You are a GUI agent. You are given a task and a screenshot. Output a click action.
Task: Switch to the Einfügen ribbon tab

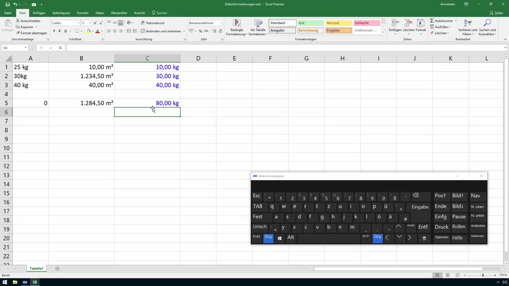[39, 13]
